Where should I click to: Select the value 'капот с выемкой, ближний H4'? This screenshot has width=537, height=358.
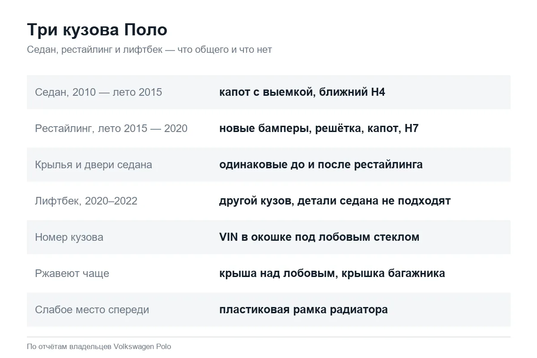click(302, 92)
